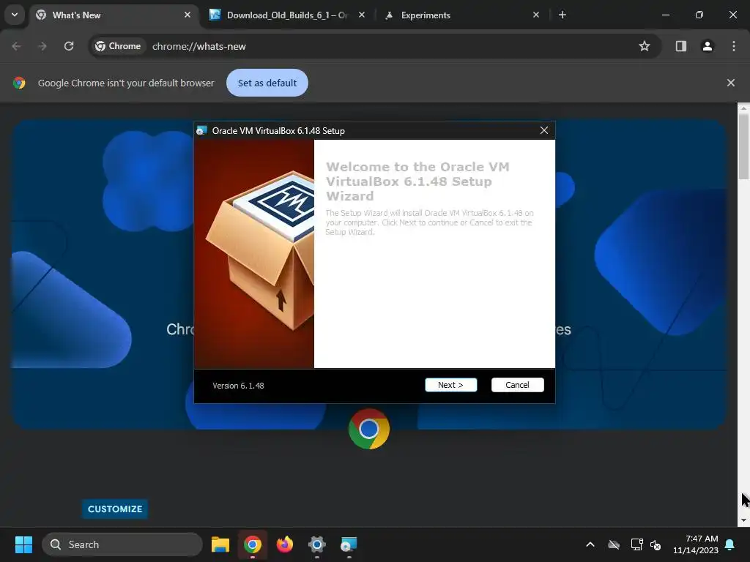The width and height of the screenshot is (750, 562).
Task: Open Chrome three-dot menu
Action: [x=734, y=46]
